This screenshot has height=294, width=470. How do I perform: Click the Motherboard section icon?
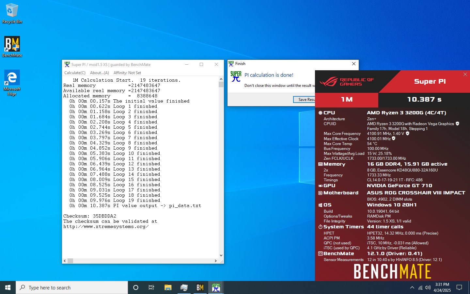point(320,193)
